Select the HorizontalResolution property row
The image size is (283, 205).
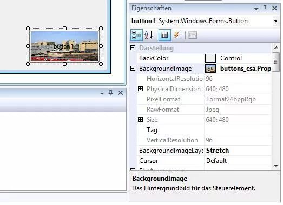(x=204, y=79)
